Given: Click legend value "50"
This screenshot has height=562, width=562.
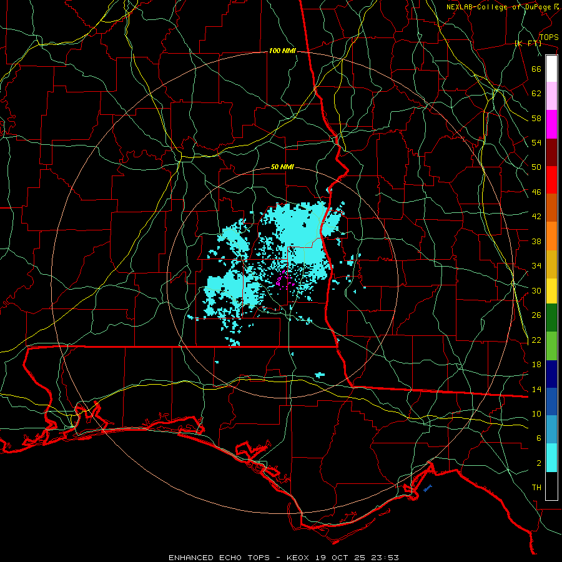Looking at the screenshot, I should [x=536, y=167].
